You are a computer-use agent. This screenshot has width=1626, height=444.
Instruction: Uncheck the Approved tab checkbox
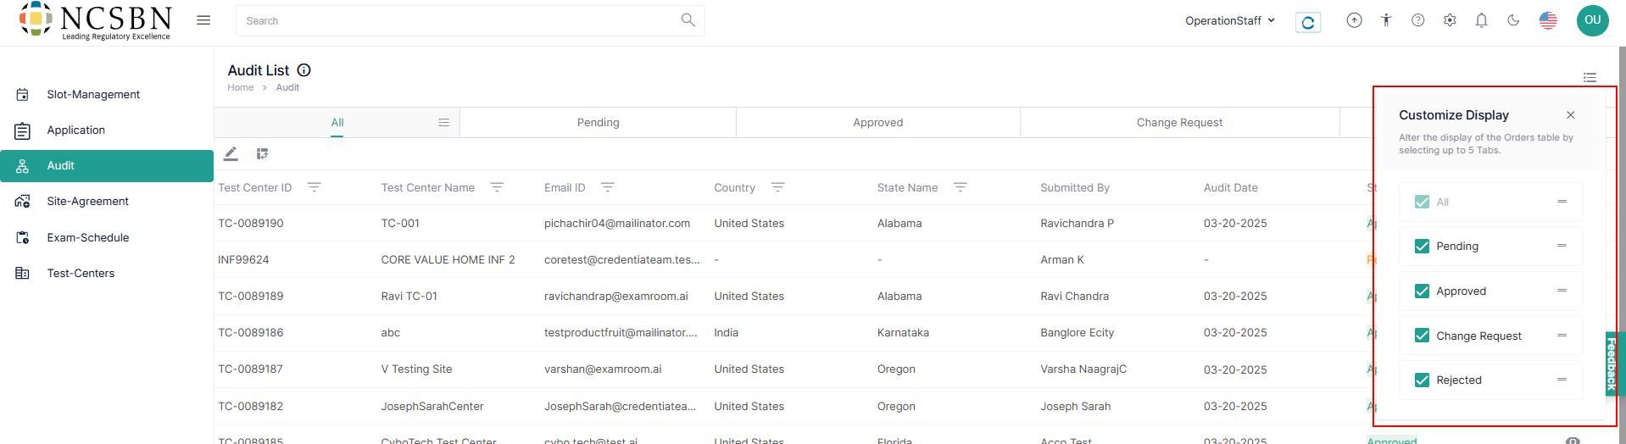point(1423,291)
